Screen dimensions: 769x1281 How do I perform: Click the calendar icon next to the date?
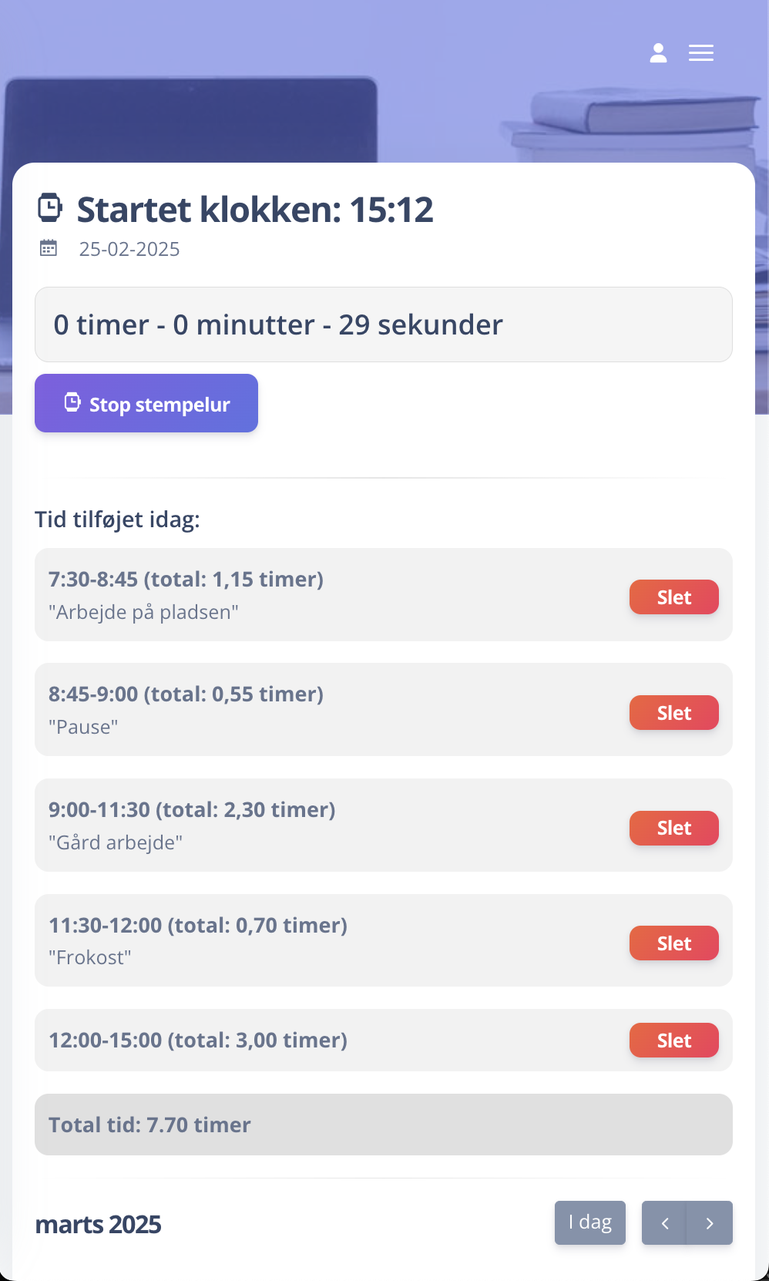(49, 248)
